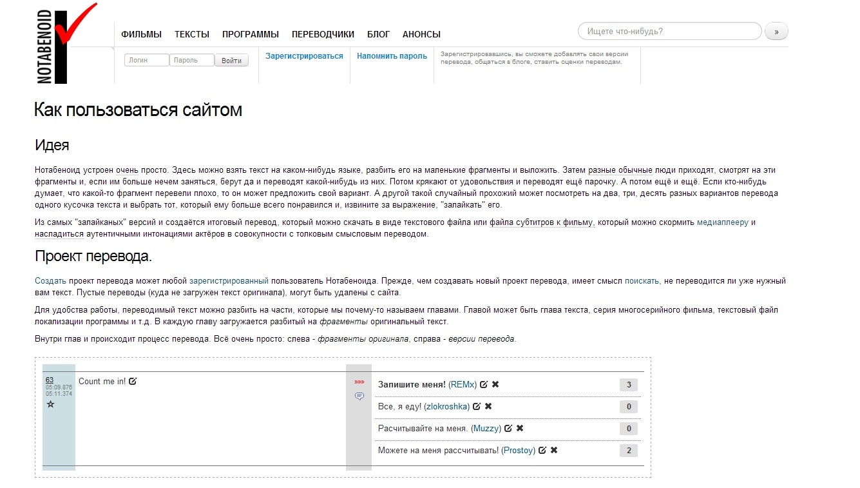This screenshot has width=860, height=488.
Task: Click the red »»» arrows icon
Action: tap(359, 382)
